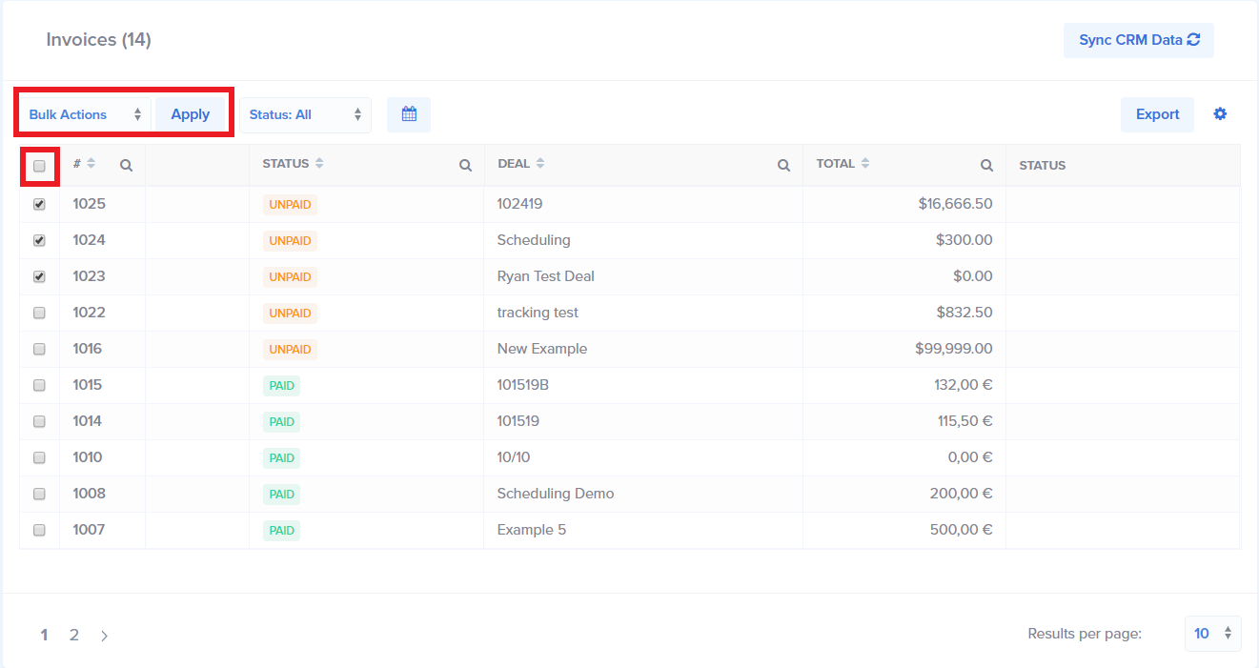Click the Export button
The height and width of the screenshot is (668, 1259).
[1157, 114]
